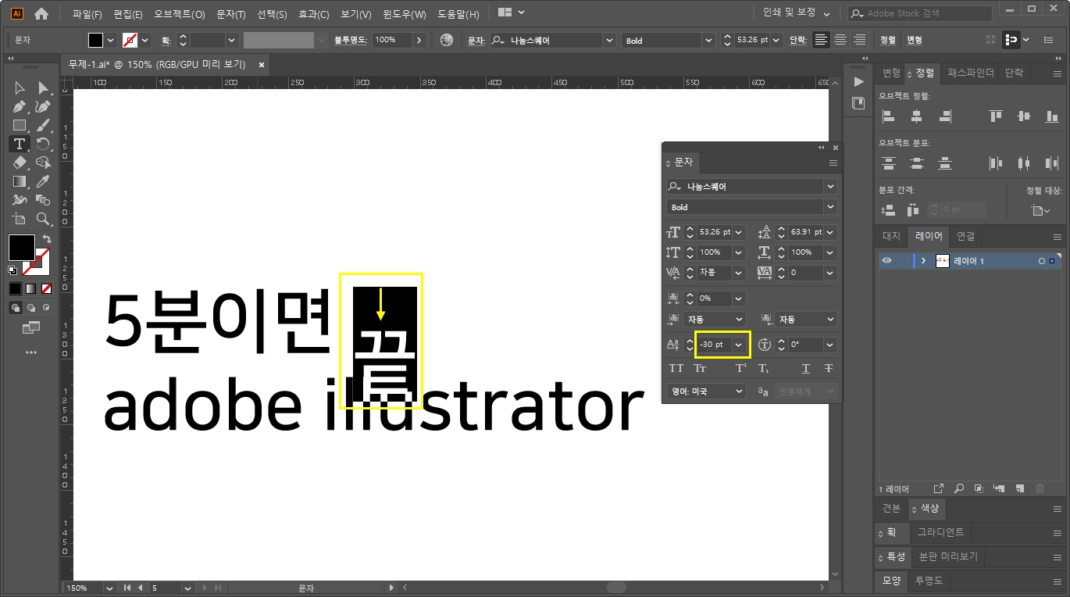Open Edit Toolbar three dots
Screen dimensions: 1070x597
(x=31, y=352)
